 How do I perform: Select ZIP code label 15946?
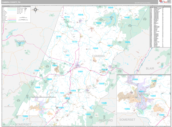(x=104, y=103)
